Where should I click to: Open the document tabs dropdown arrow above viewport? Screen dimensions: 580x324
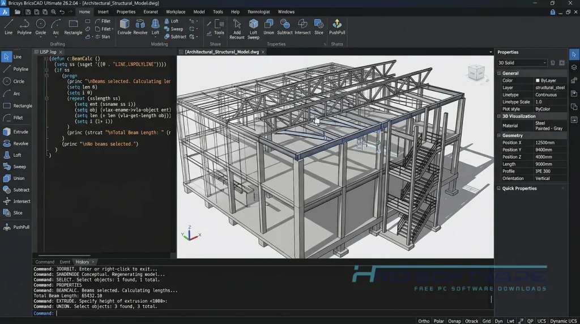pyautogui.click(x=491, y=52)
